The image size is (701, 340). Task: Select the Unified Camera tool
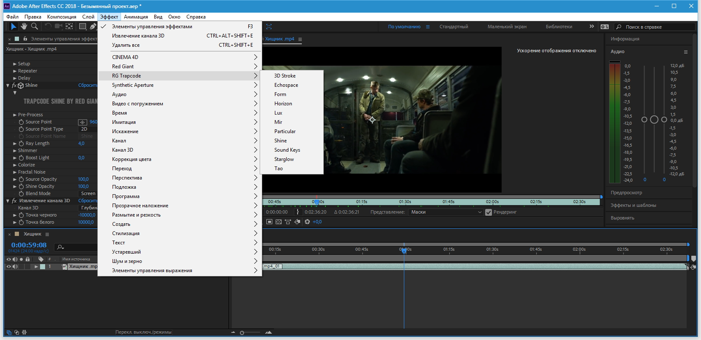point(58,27)
